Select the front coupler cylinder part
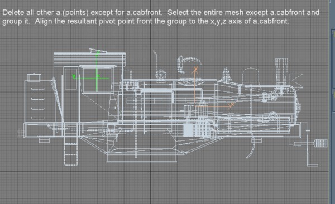 pyautogui.click(x=320, y=143)
